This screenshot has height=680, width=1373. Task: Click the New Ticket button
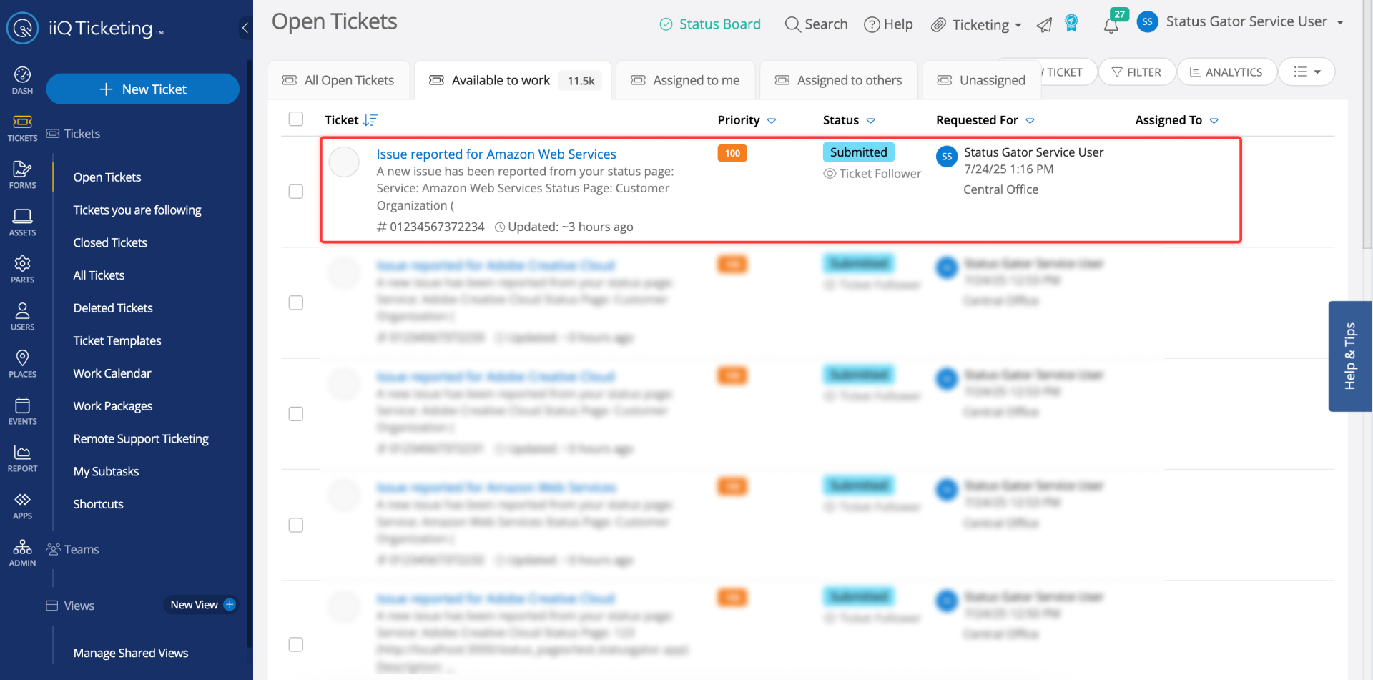[x=143, y=89]
